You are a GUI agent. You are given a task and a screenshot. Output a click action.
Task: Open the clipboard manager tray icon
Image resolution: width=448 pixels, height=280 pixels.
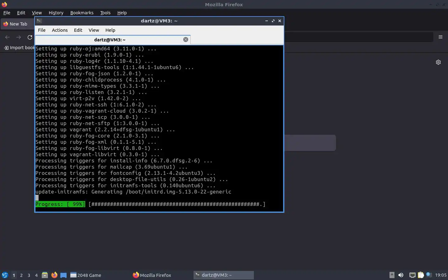[421, 275]
